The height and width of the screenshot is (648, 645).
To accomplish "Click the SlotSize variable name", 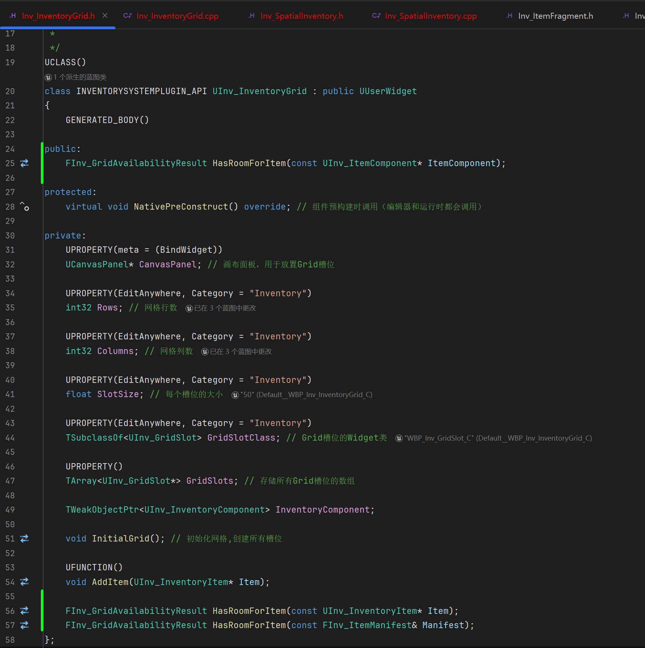I will 118,394.
